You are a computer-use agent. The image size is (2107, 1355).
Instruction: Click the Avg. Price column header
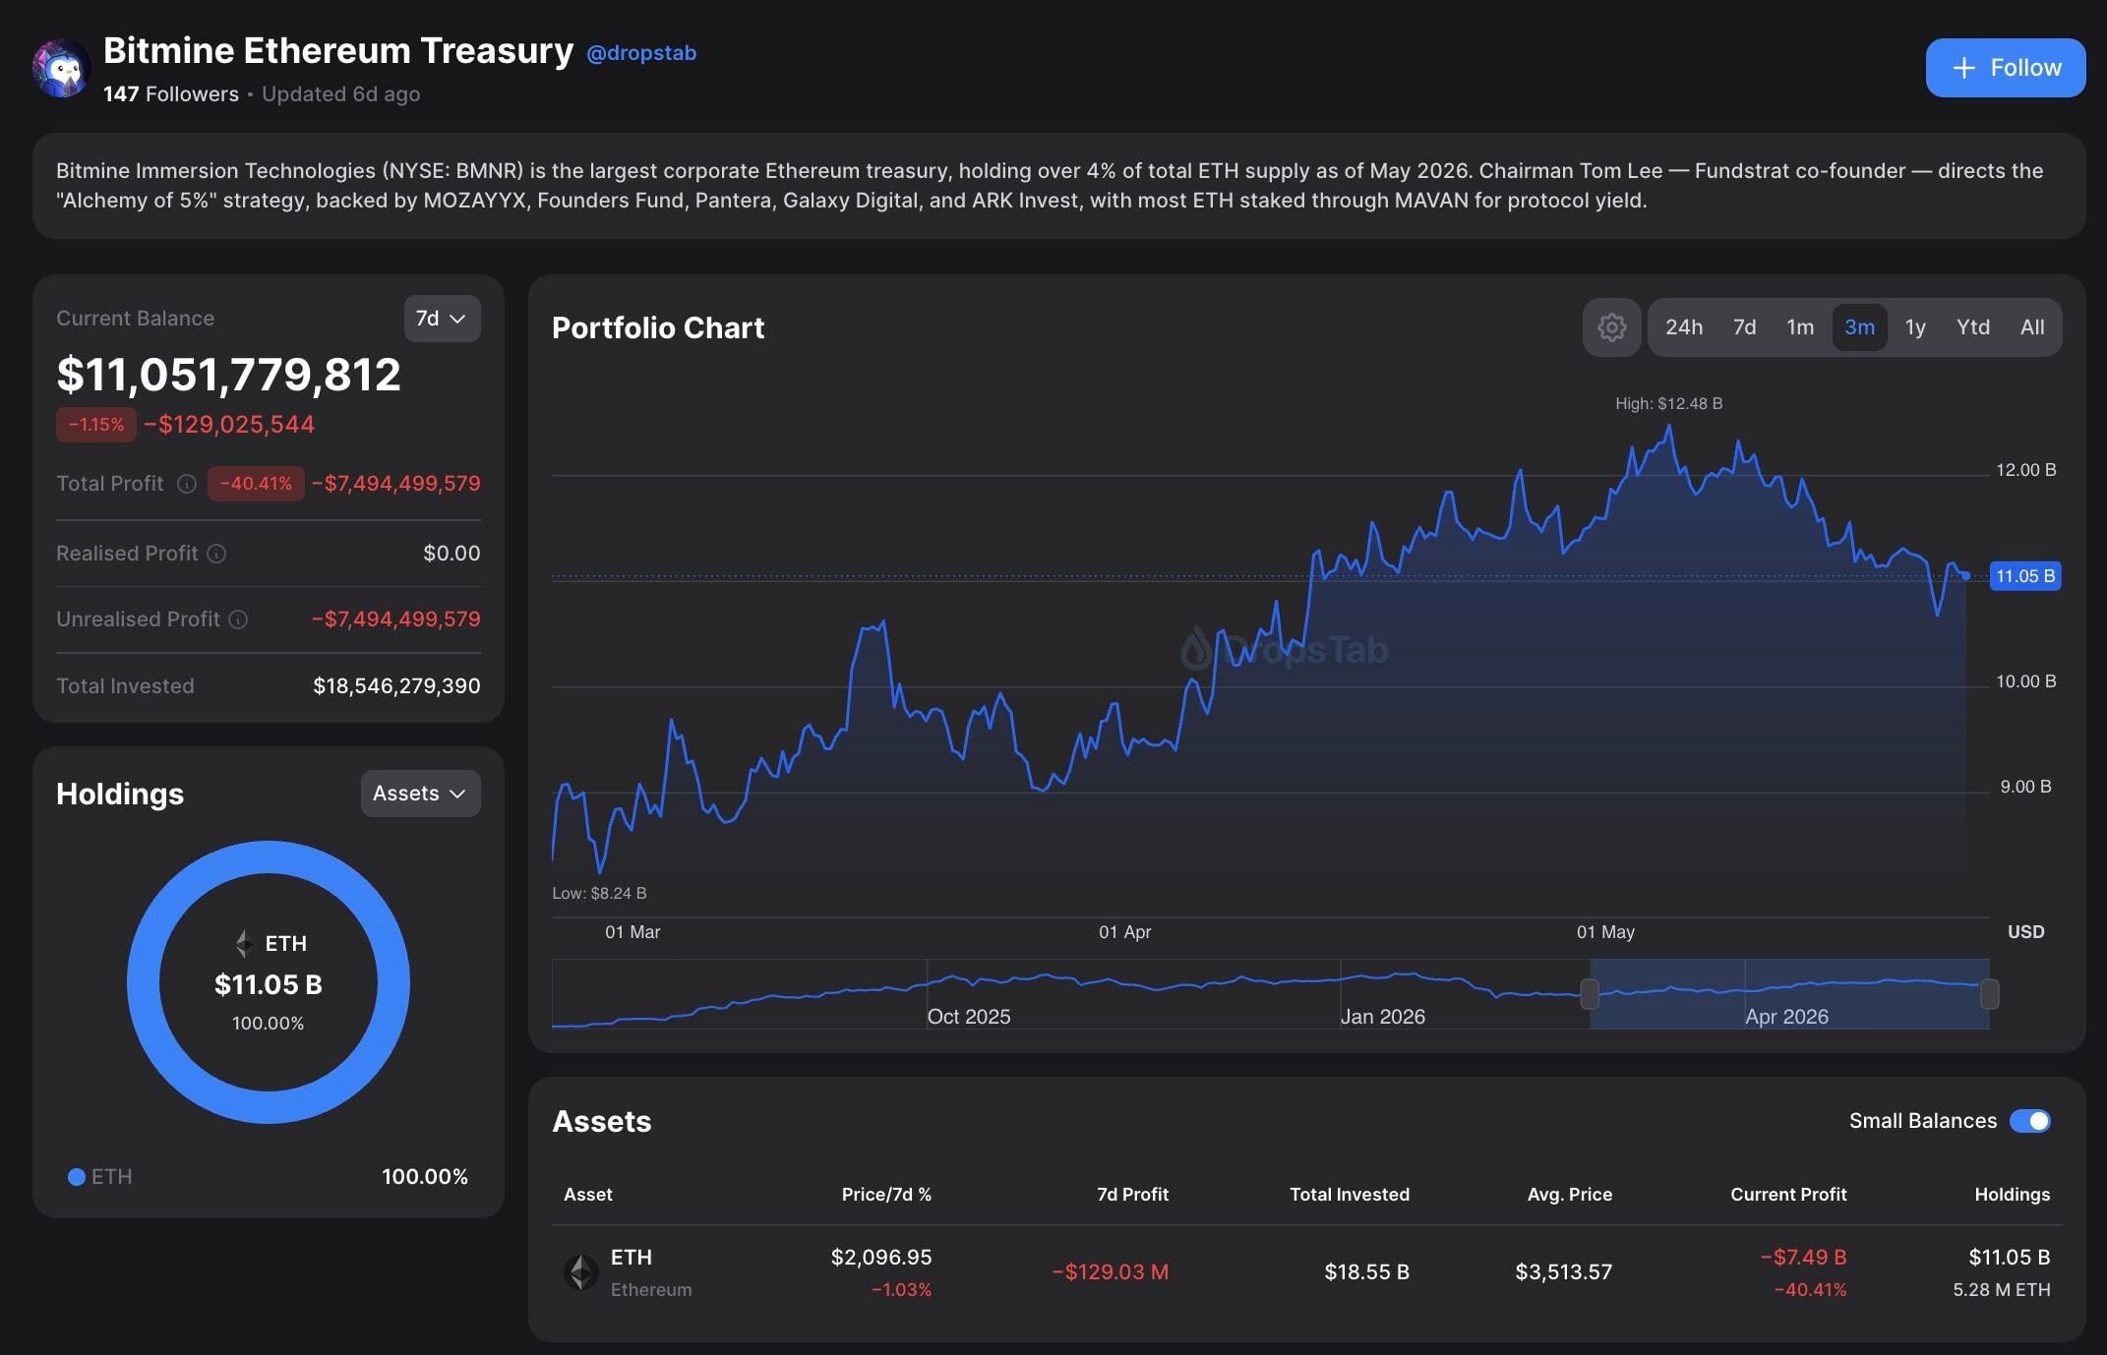coord(1570,1195)
